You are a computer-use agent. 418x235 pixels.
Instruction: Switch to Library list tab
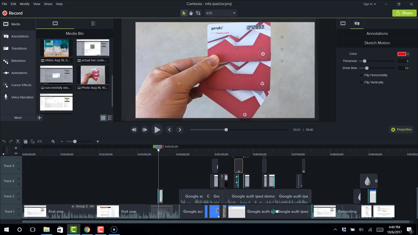pyautogui.click(x=93, y=23)
